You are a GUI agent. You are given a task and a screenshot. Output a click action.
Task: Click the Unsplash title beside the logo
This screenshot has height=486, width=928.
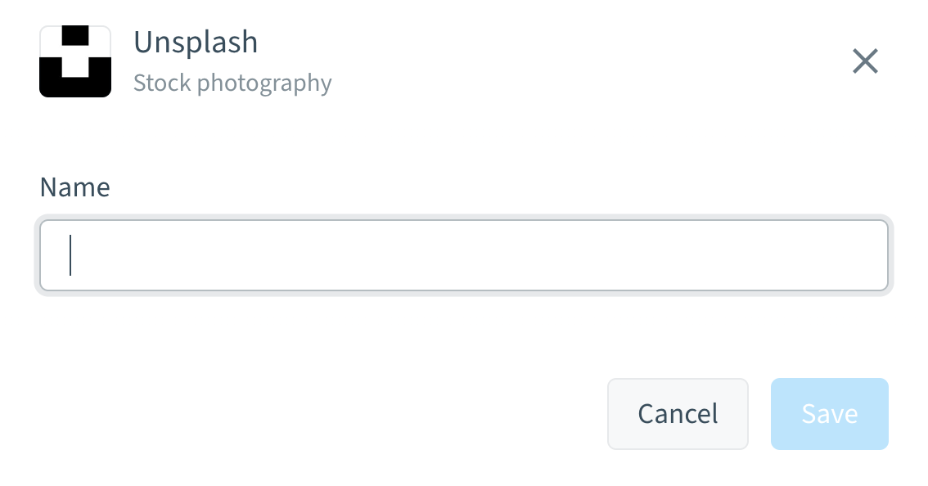196,43
